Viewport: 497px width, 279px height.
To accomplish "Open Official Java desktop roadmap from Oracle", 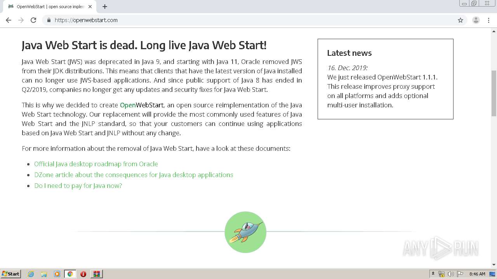I will point(96,164).
